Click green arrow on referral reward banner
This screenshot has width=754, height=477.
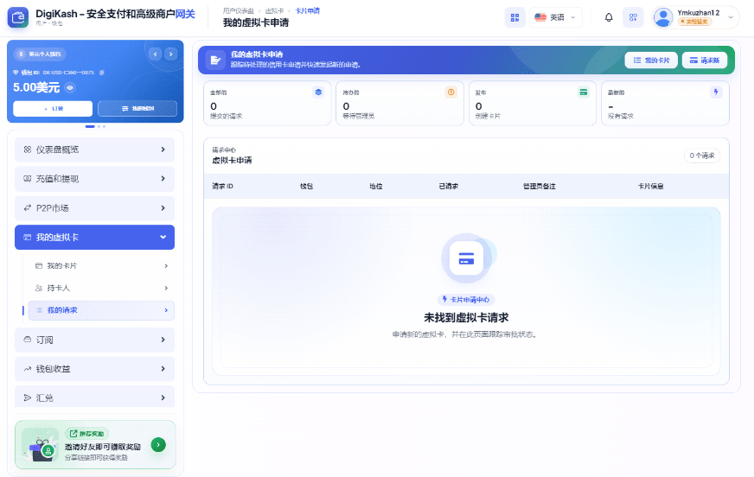(158, 445)
